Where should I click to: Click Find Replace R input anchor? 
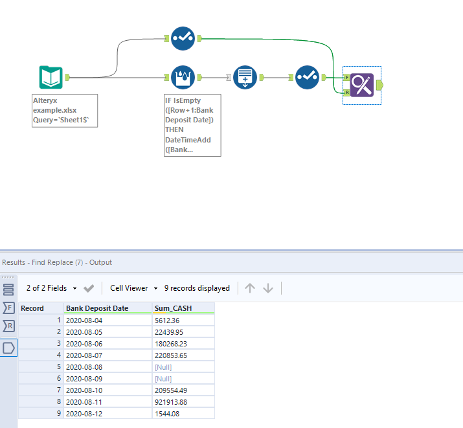(346, 93)
